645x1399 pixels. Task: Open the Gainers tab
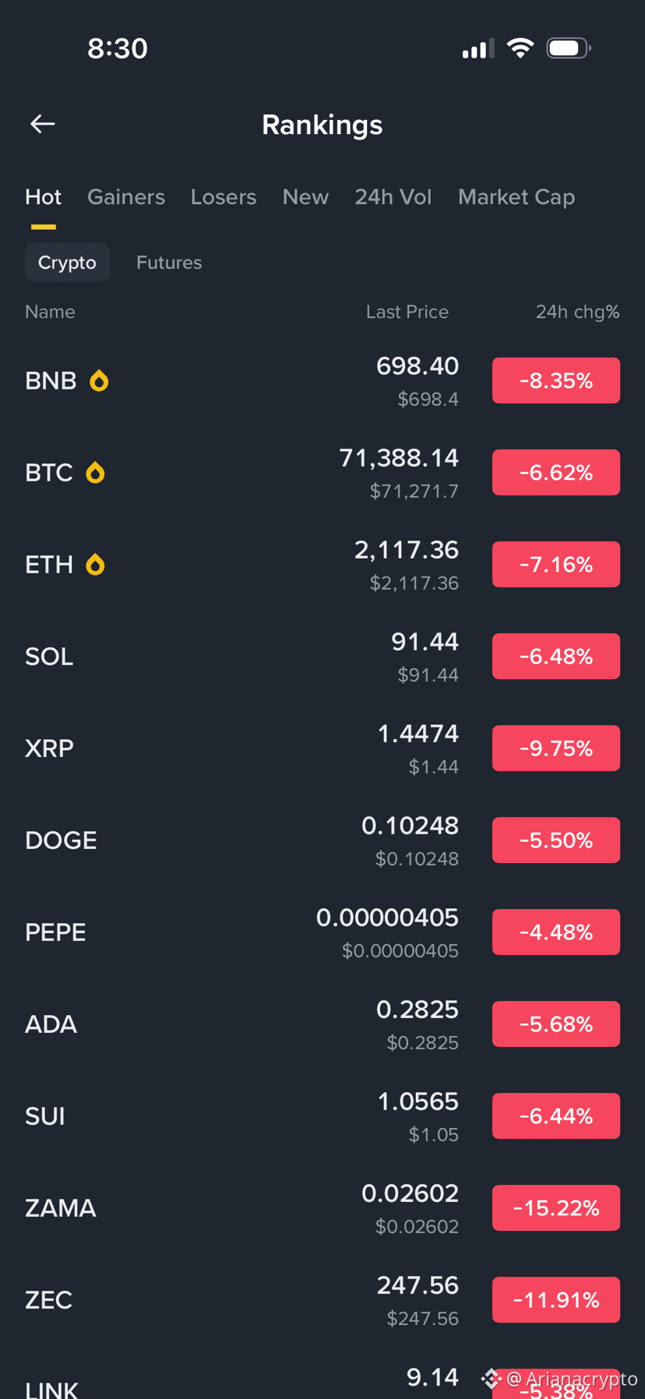click(126, 197)
